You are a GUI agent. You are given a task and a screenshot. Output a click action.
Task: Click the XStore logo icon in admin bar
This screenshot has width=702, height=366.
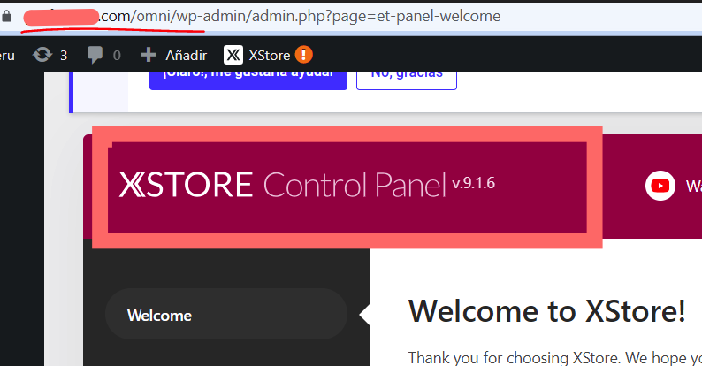[x=233, y=55]
